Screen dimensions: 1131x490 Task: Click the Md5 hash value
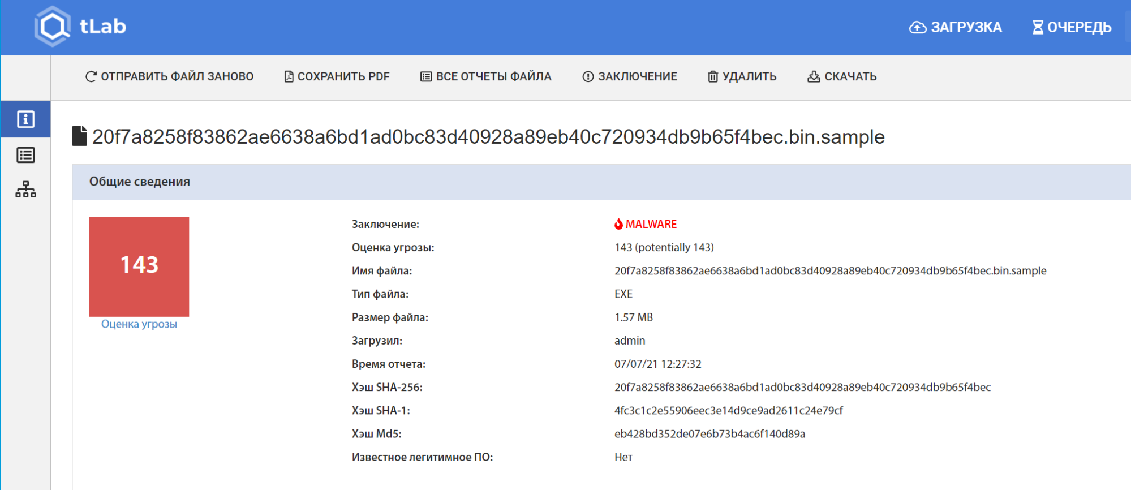pyautogui.click(x=709, y=434)
